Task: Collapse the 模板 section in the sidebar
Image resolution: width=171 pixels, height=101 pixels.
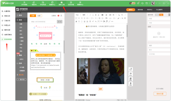Action: (x=25, y=55)
